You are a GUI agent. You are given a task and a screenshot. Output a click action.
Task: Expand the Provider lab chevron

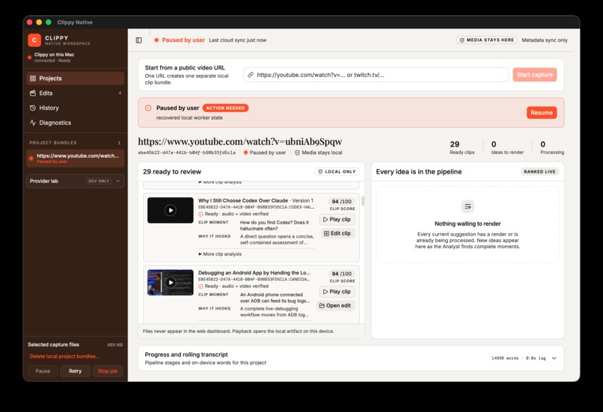point(117,181)
